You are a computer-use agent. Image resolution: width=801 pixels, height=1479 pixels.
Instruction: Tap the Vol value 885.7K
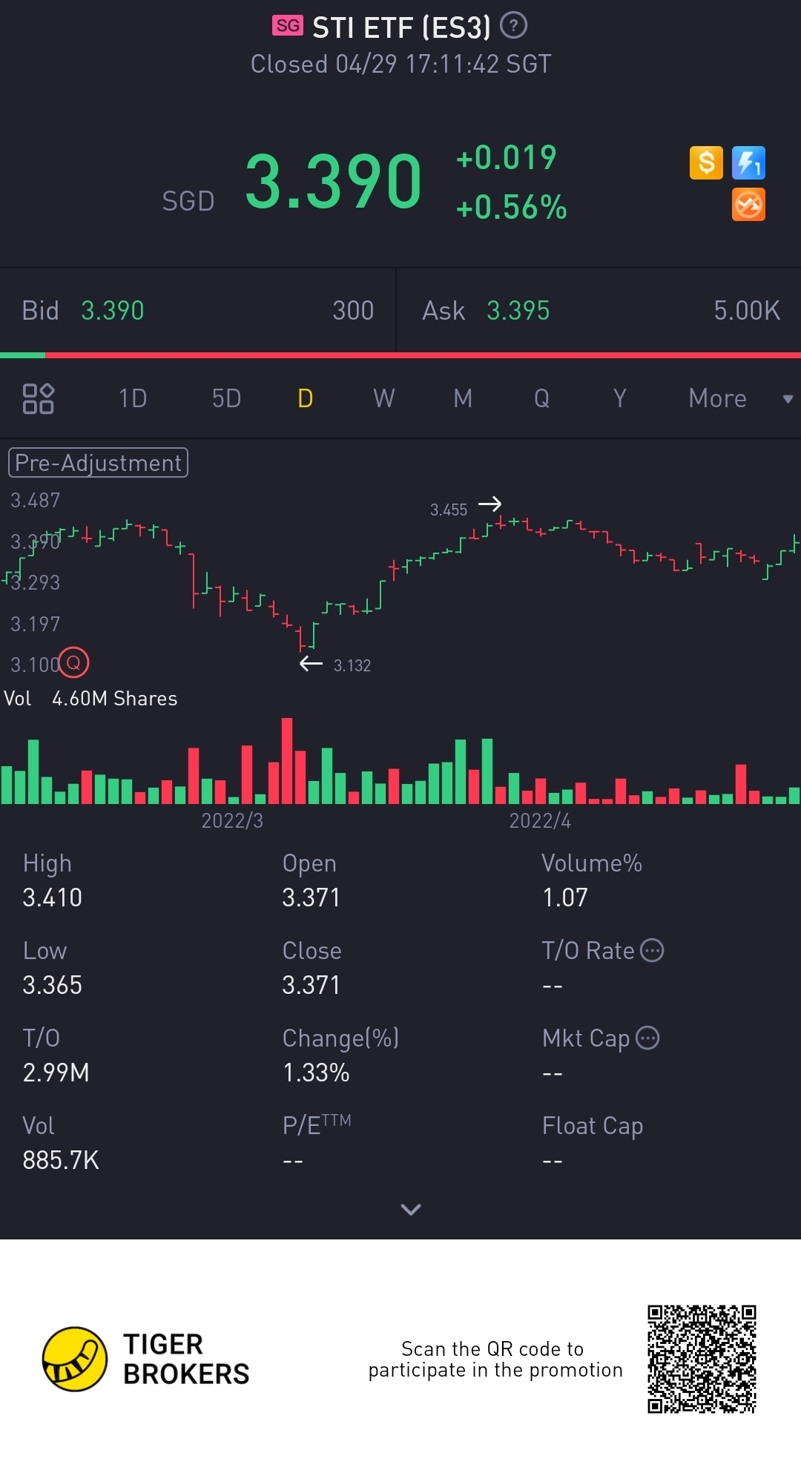[x=61, y=1160]
